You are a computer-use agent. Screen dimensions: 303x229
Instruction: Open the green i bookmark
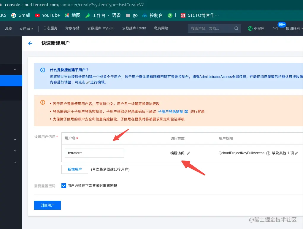point(172,15)
